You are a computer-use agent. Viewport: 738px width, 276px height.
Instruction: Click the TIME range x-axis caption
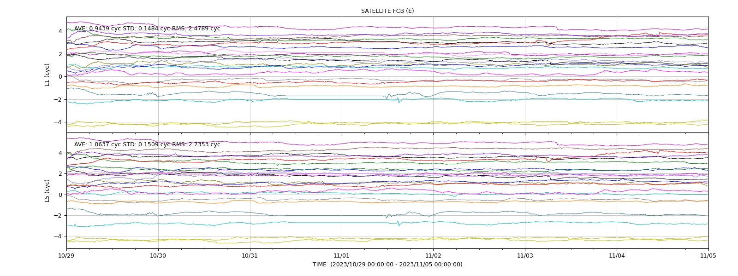[387, 264]
